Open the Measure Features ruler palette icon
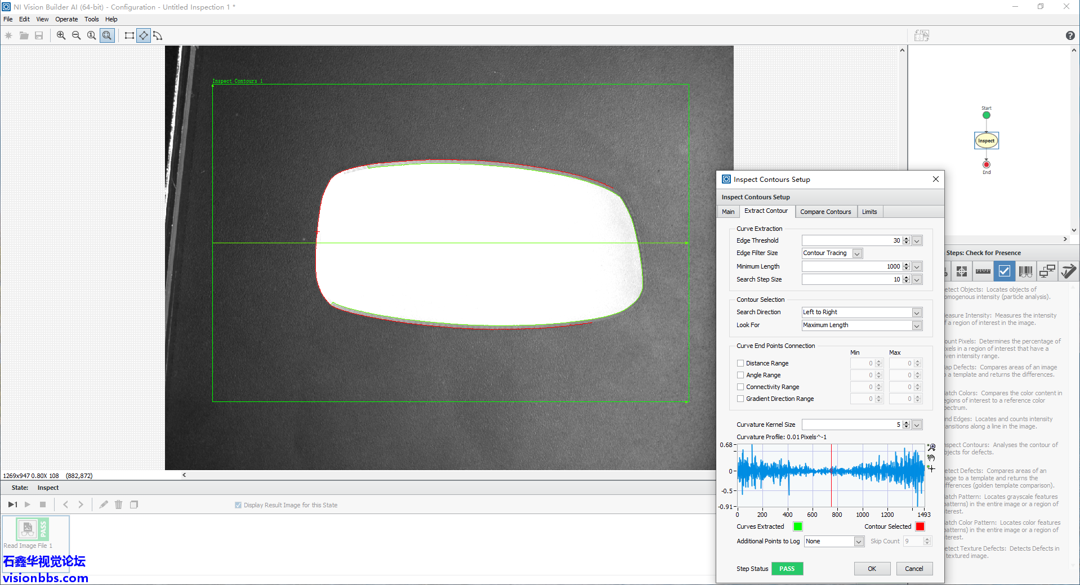The width and height of the screenshot is (1080, 585). tap(983, 271)
